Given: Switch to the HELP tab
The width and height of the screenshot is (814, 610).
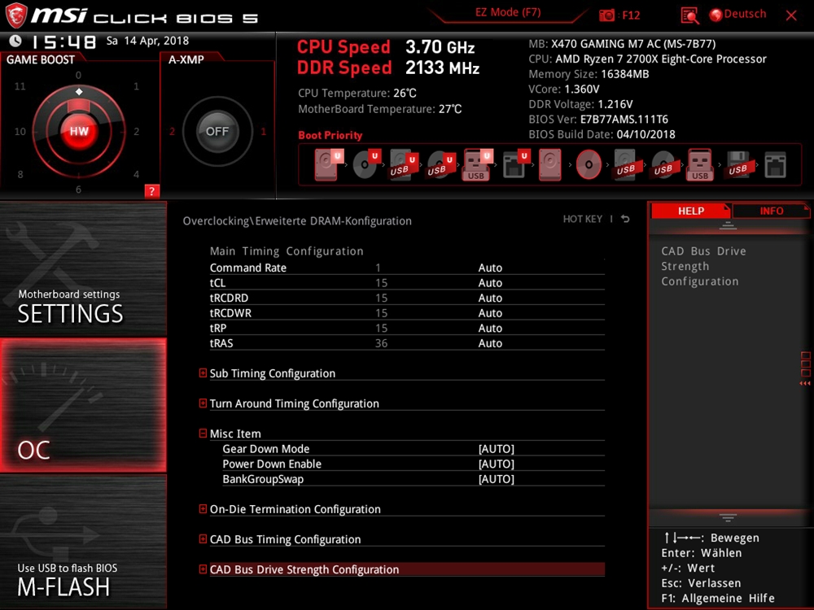Looking at the screenshot, I should (x=690, y=211).
